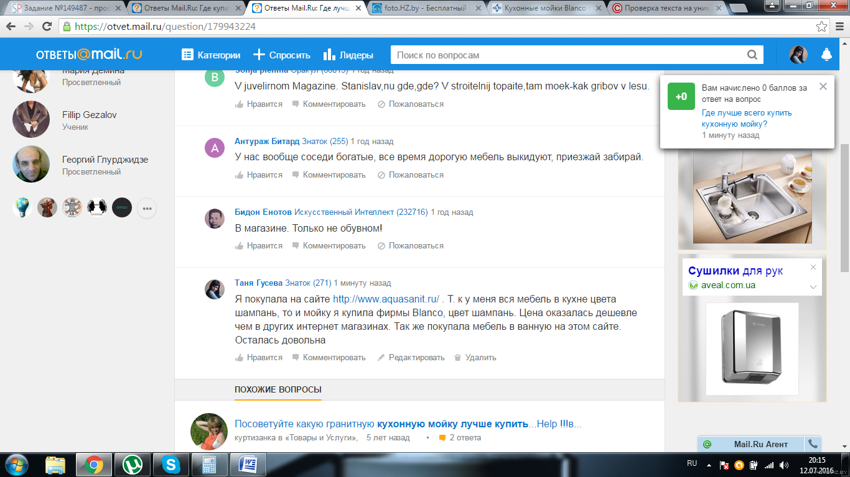Open calculator from taskbar
Image resolution: width=850 pixels, height=477 pixels.
pos(209,464)
